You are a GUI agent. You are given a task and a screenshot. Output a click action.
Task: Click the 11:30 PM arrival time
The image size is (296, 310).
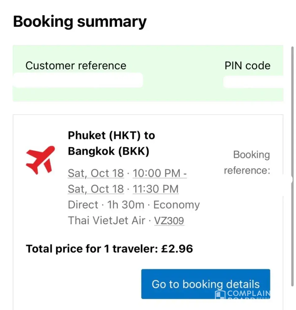pos(156,189)
